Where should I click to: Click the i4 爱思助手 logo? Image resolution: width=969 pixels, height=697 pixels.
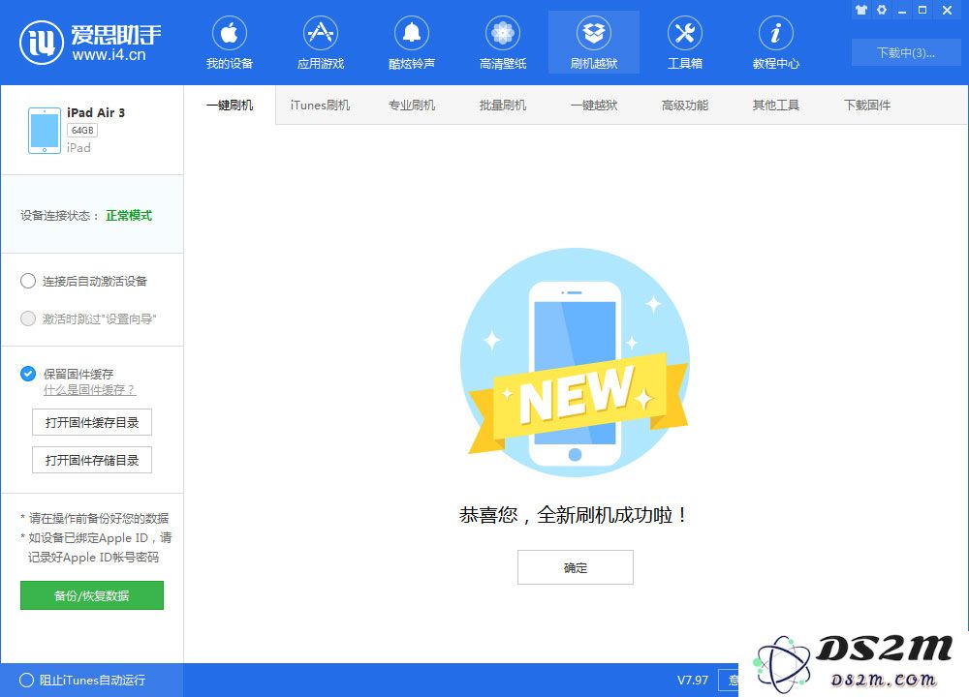click(90, 42)
